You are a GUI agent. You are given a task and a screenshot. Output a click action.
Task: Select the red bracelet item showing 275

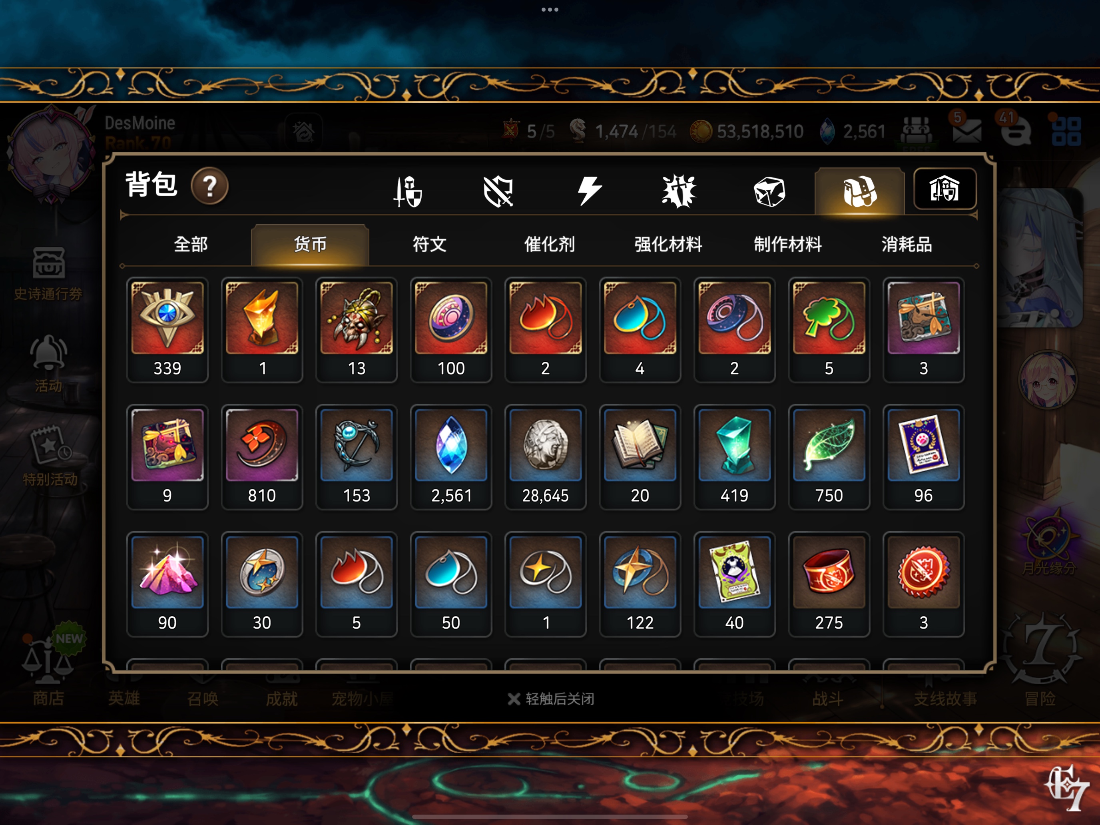[x=829, y=585]
